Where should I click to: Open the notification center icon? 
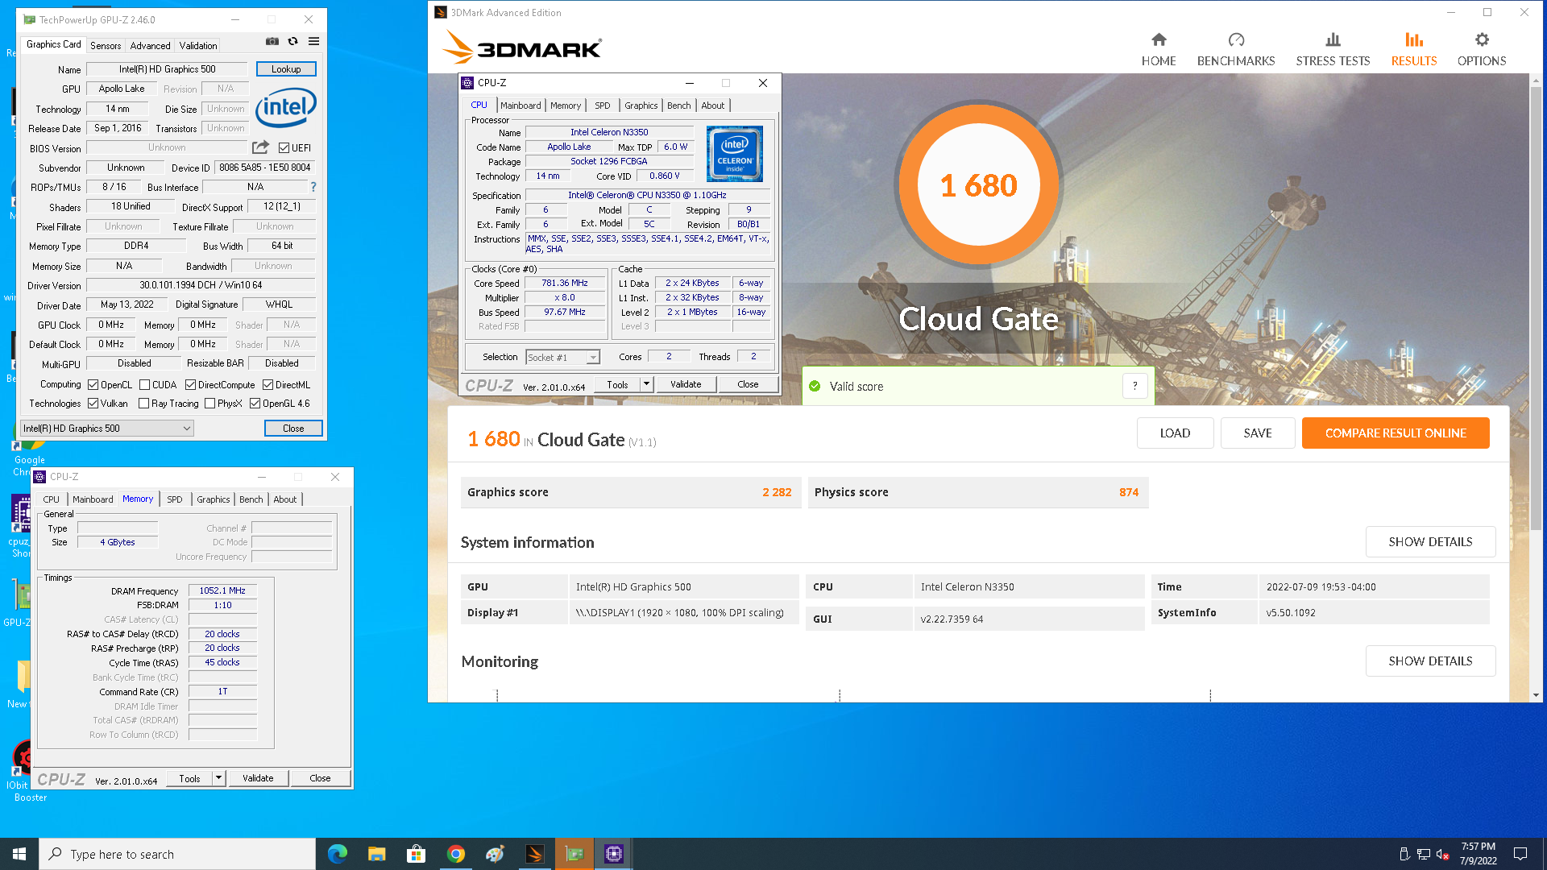(x=1520, y=854)
